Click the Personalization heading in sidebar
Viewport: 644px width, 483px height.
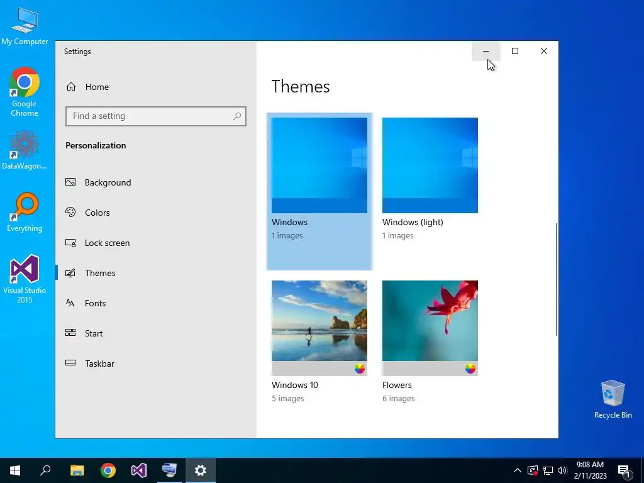coord(96,145)
